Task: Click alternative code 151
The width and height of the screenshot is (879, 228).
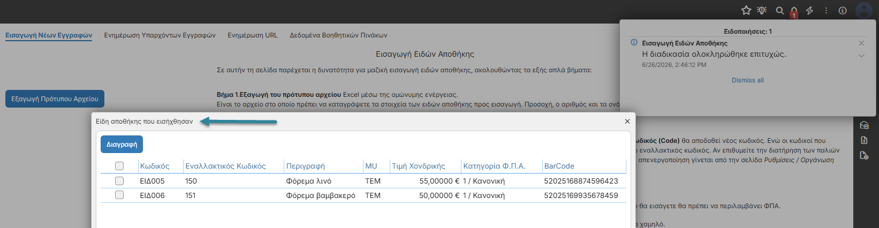Action: (191, 195)
